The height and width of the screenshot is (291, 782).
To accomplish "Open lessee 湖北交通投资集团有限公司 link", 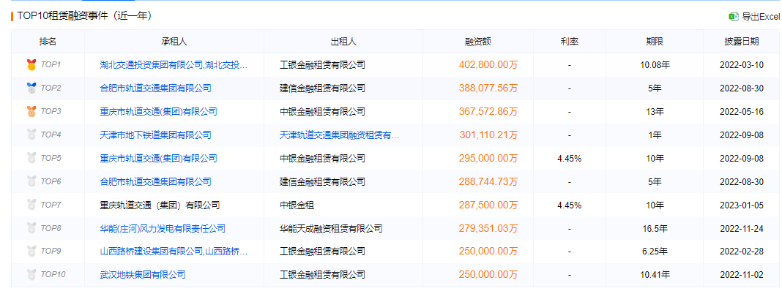I will (x=173, y=65).
